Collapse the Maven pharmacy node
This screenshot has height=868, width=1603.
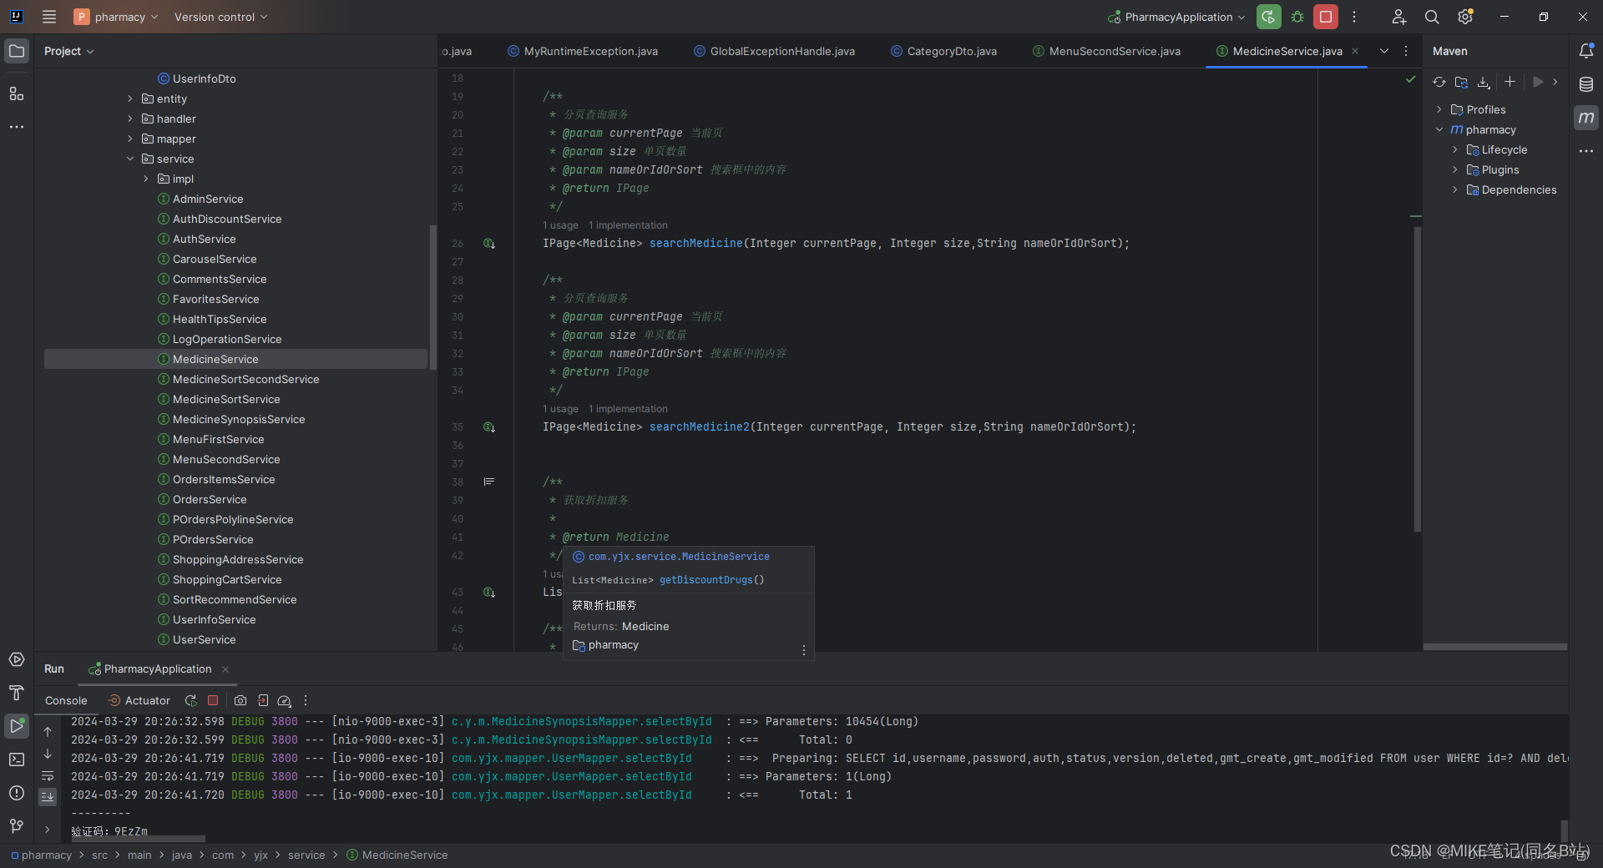point(1439,129)
